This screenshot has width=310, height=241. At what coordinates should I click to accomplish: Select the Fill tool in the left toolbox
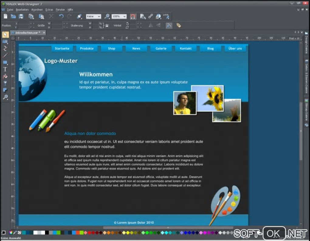(x=5, y=76)
